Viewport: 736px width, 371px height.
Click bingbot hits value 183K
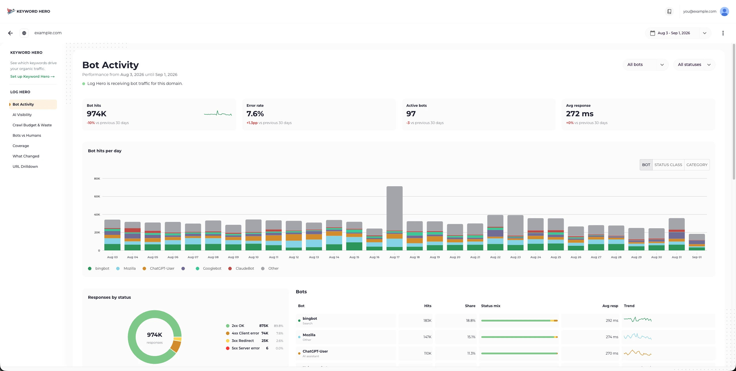427,321
